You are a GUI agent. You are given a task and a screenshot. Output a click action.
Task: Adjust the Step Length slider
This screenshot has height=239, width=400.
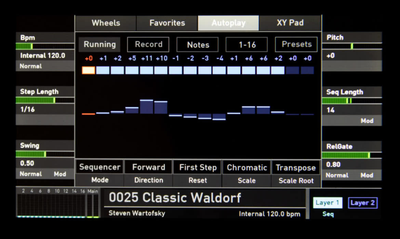(x=45, y=100)
